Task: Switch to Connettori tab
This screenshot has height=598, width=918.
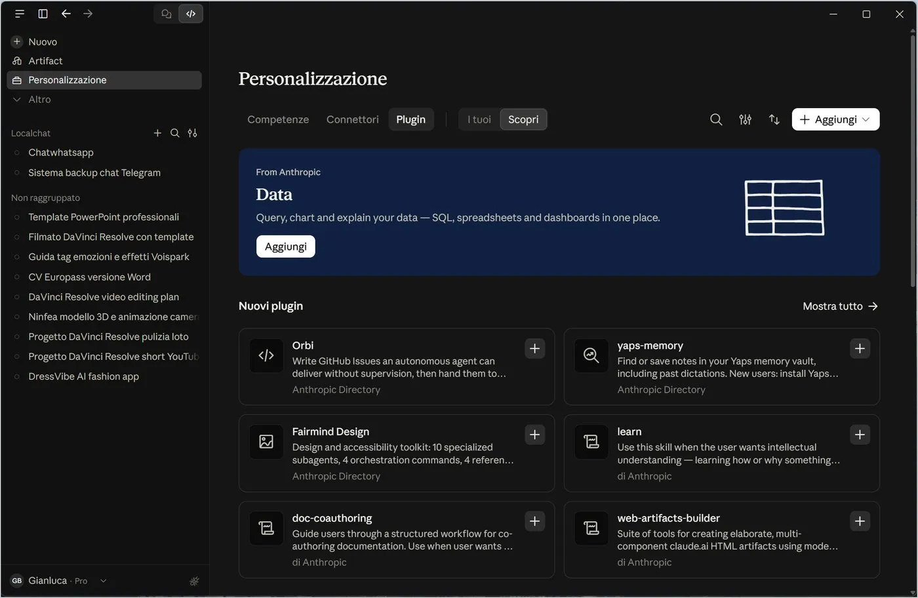Action: (x=353, y=119)
